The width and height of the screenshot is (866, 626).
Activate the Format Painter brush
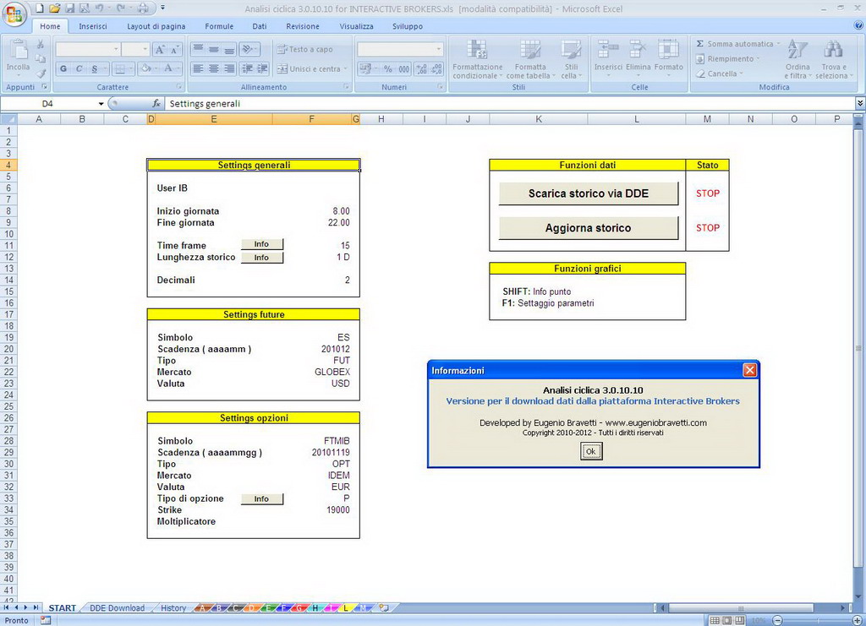pos(41,73)
